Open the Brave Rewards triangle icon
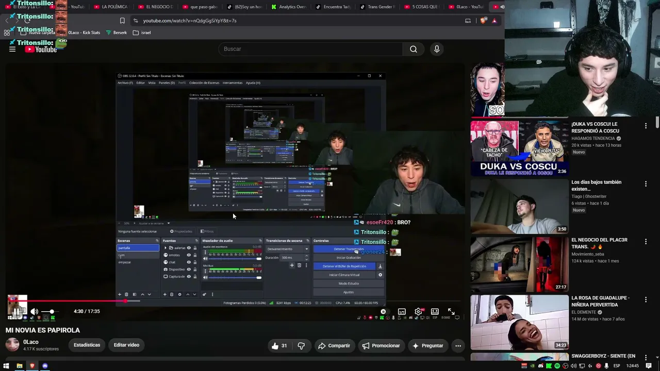 pyautogui.click(x=494, y=21)
